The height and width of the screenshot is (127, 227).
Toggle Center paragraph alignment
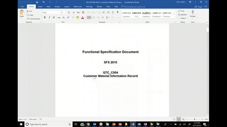click(94, 17)
